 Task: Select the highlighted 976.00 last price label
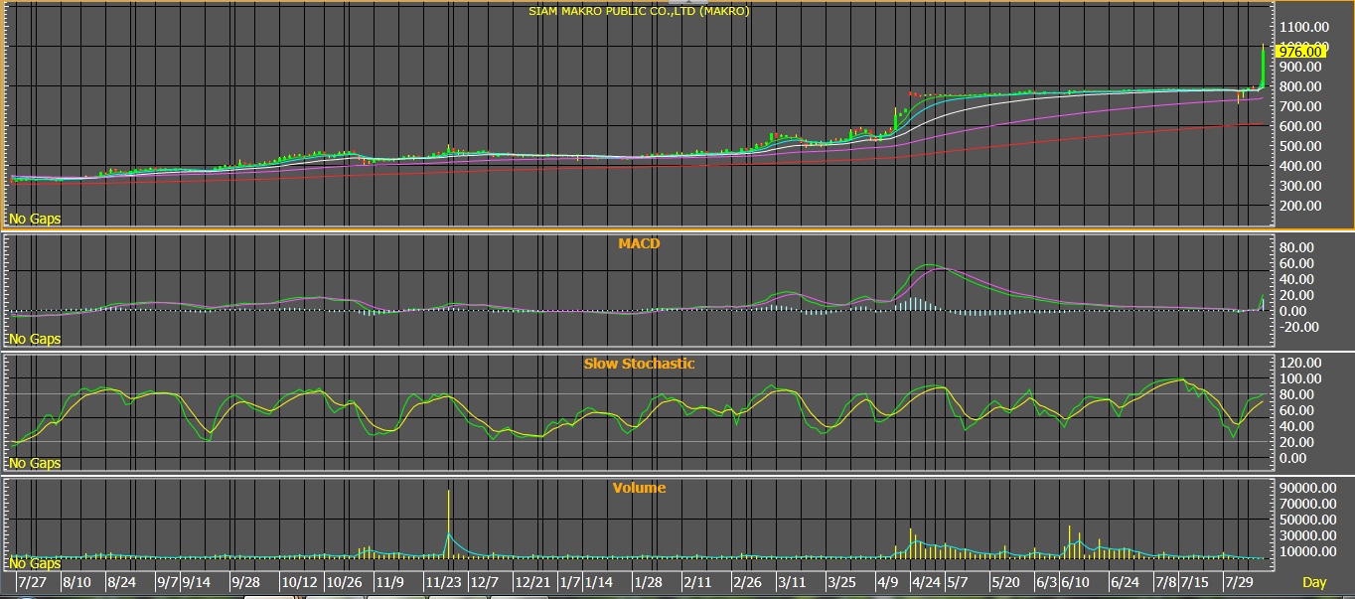tap(1300, 52)
